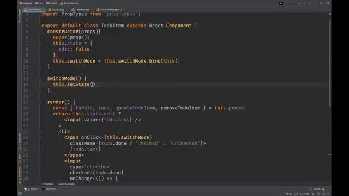Viewport: 349px width, 196px height.
Task: Switch to the TodoList.js editor tab
Action: point(56,10)
